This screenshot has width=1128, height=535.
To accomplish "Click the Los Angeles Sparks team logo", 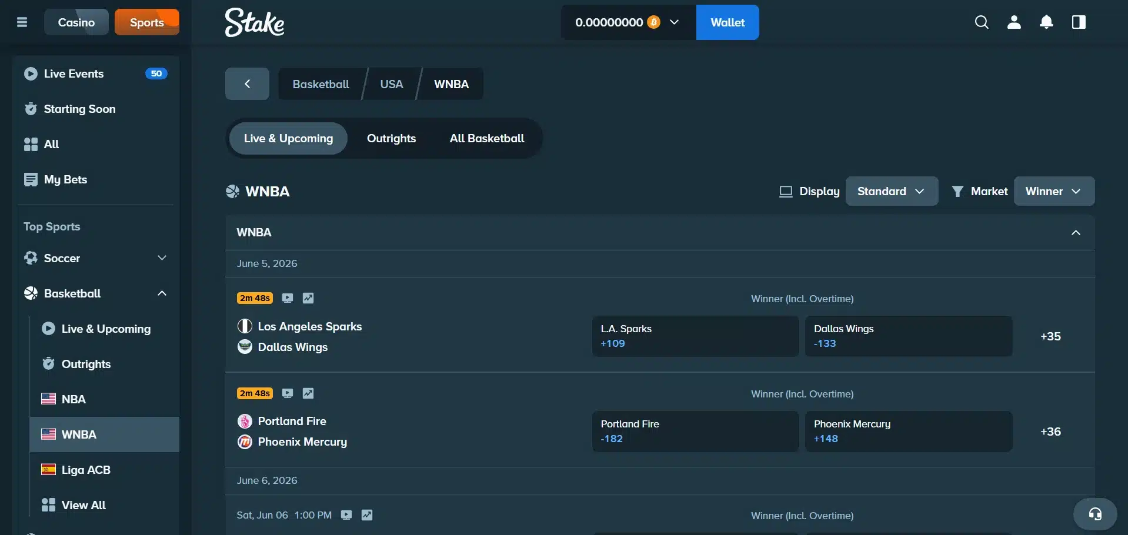I will 245,326.
